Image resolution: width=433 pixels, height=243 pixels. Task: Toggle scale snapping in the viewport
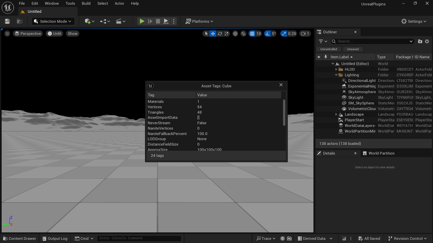click(x=284, y=33)
